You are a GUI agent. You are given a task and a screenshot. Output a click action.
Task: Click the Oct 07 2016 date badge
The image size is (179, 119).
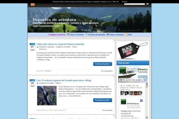pyautogui.click(x=33, y=47)
